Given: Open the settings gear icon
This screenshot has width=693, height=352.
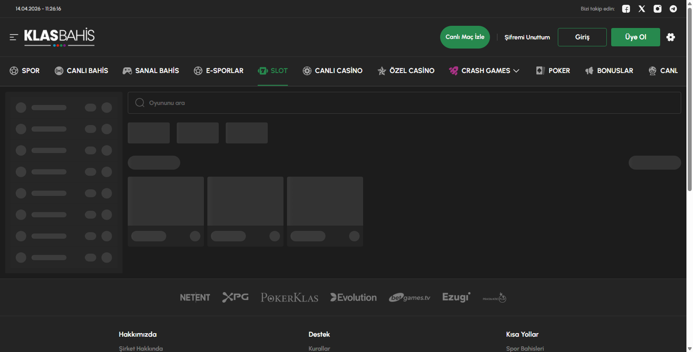Looking at the screenshot, I should (671, 37).
